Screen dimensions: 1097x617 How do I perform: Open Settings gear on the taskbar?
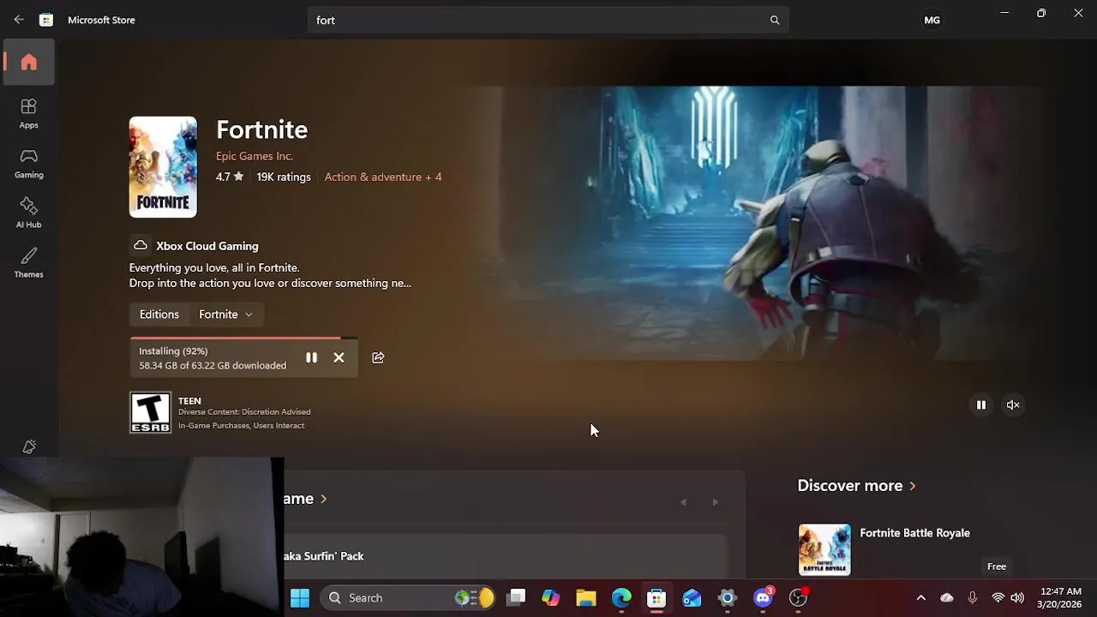point(728,597)
